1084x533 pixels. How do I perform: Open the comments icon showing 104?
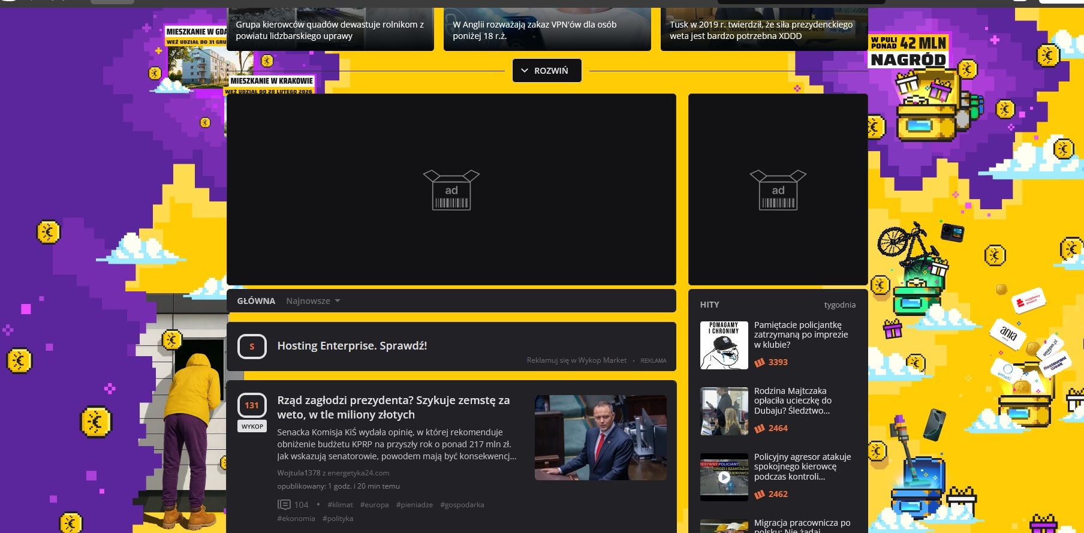pos(284,505)
